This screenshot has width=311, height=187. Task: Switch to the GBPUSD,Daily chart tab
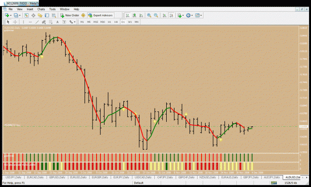[57, 177]
